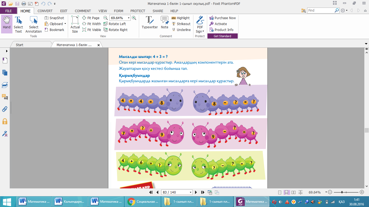Activate the Typewriter tool

(150, 23)
